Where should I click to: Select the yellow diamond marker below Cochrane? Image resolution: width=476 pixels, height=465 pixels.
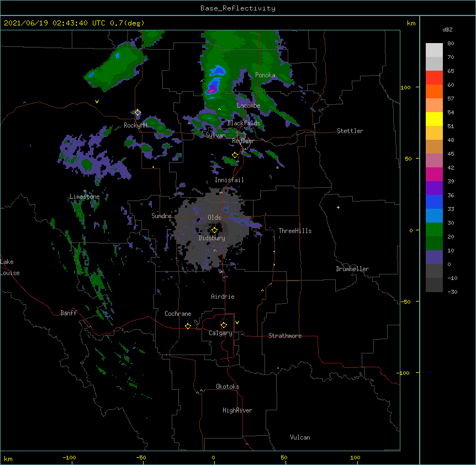[x=188, y=326]
